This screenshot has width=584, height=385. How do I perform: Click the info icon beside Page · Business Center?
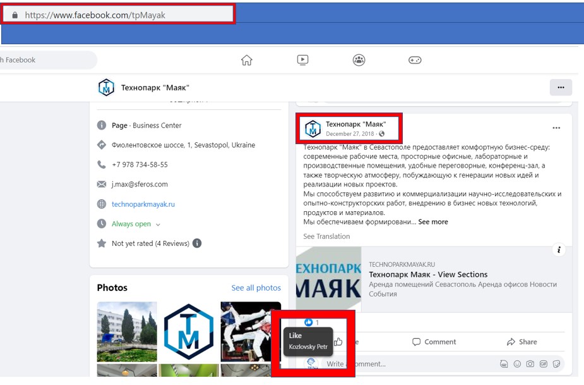[101, 125]
